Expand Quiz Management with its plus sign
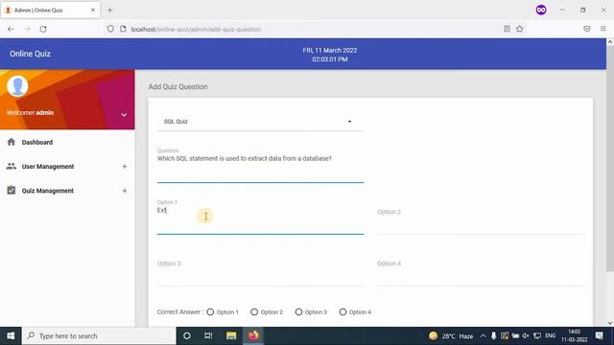 tap(125, 191)
